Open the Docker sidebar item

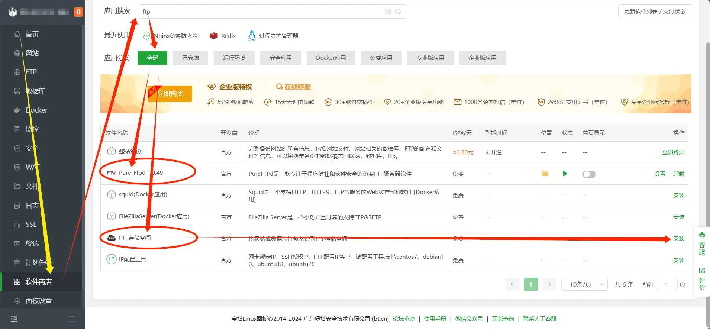tap(41, 110)
